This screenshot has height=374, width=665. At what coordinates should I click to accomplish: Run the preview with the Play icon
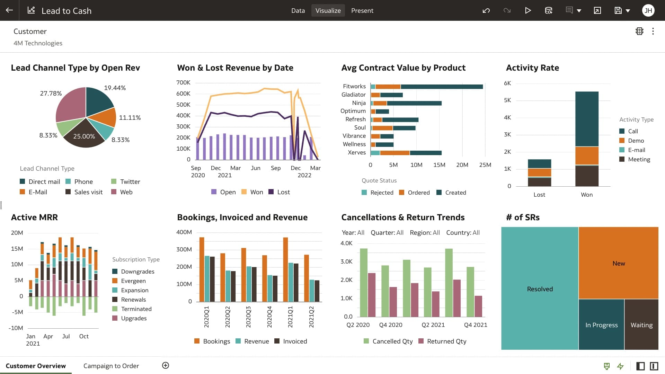[528, 10]
